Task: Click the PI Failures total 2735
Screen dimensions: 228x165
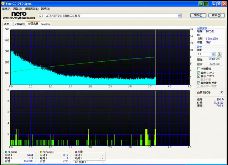Action: (66, 161)
